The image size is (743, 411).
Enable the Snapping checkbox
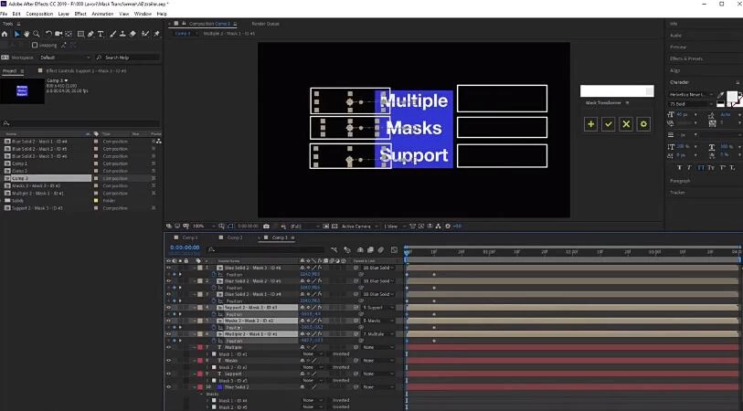tap(35, 45)
